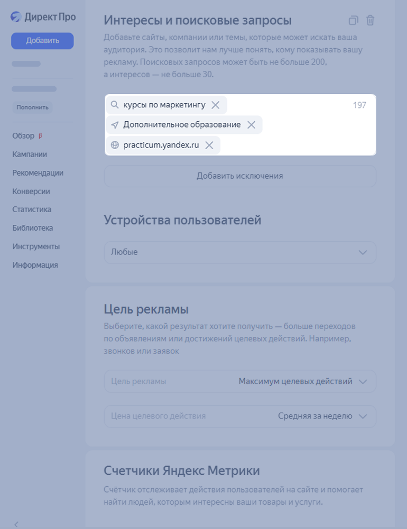This screenshot has width=407, height=529.
Task: Click the Устройства пользователей heading
Action: (x=182, y=220)
